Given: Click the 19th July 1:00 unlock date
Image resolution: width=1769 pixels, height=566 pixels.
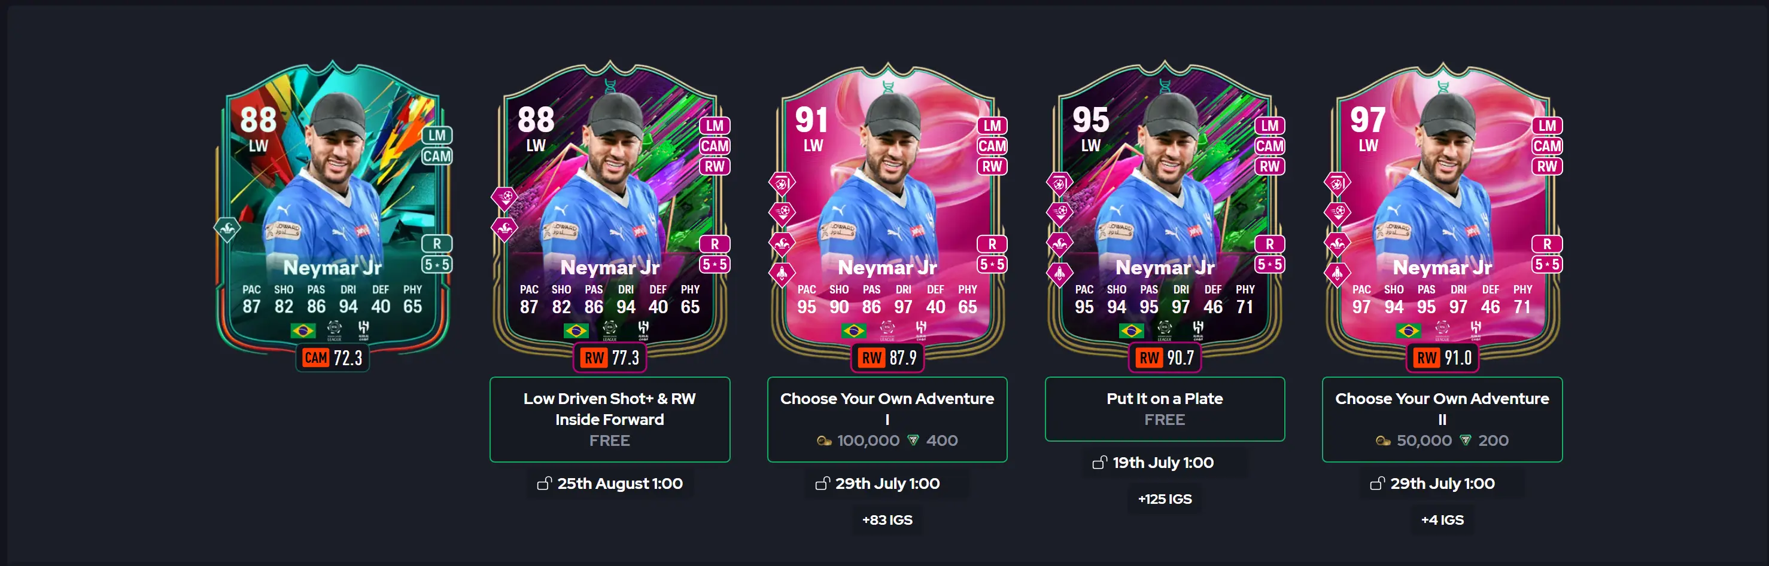Looking at the screenshot, I should (x=1163, y=463).
